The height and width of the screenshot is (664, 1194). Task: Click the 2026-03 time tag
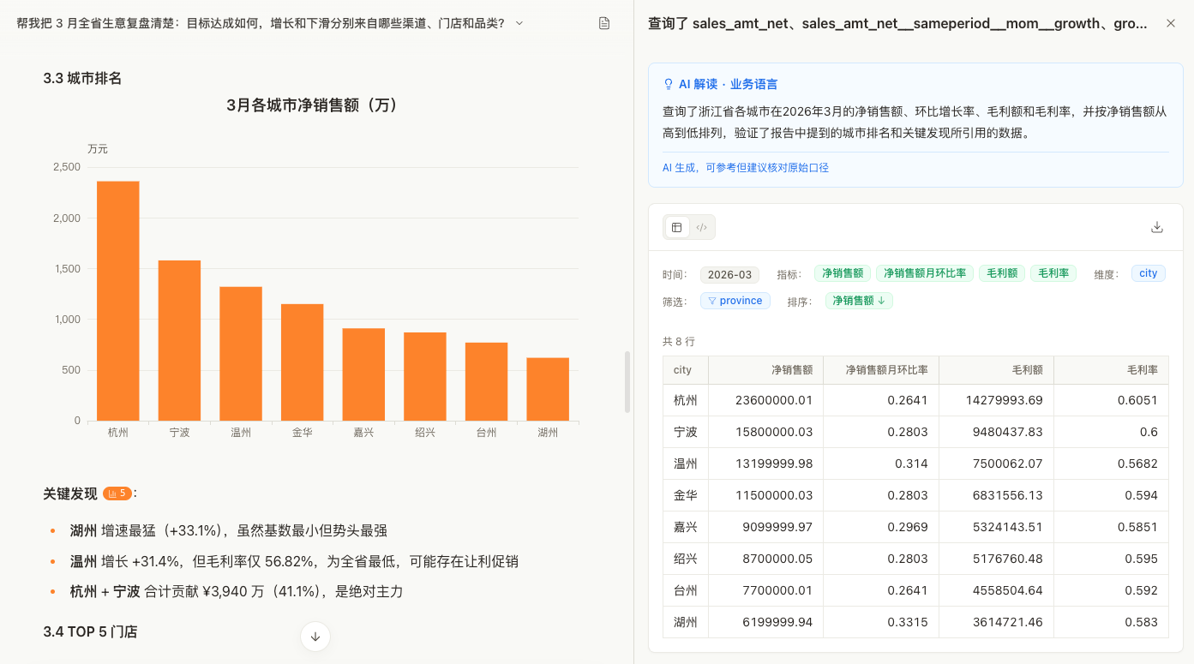pyautogui.click(x=729, y=274)
